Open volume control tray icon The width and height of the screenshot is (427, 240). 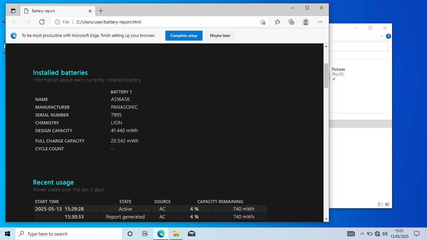click(x=385, y=234)
